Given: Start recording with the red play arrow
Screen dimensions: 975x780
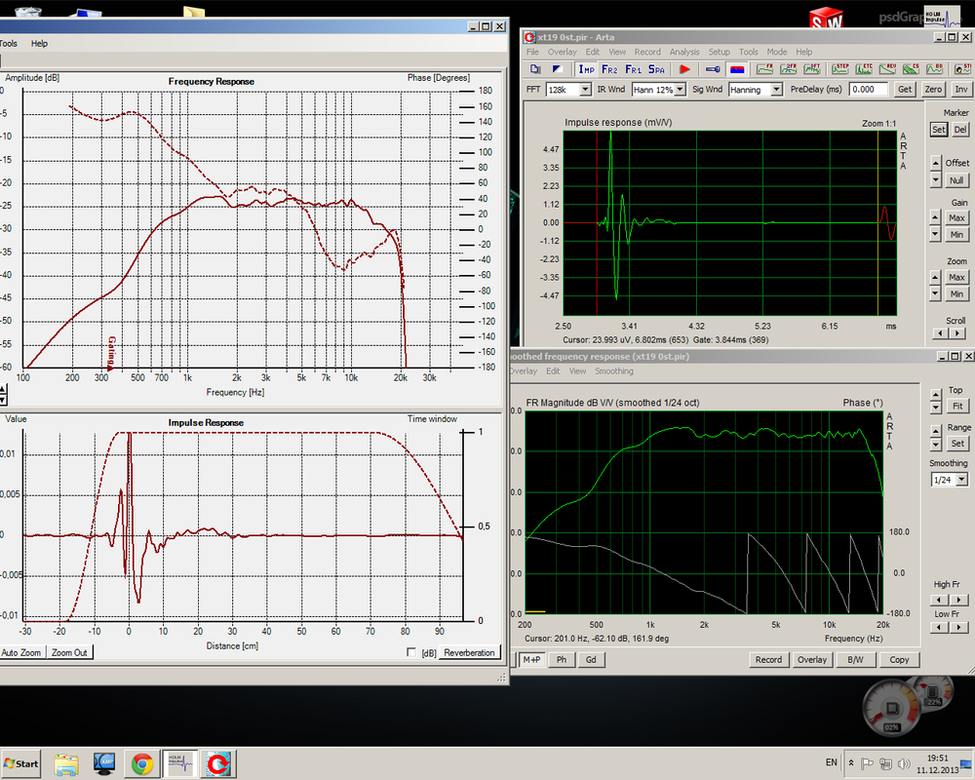Looking at the screenshot, I should coord(684,69).
